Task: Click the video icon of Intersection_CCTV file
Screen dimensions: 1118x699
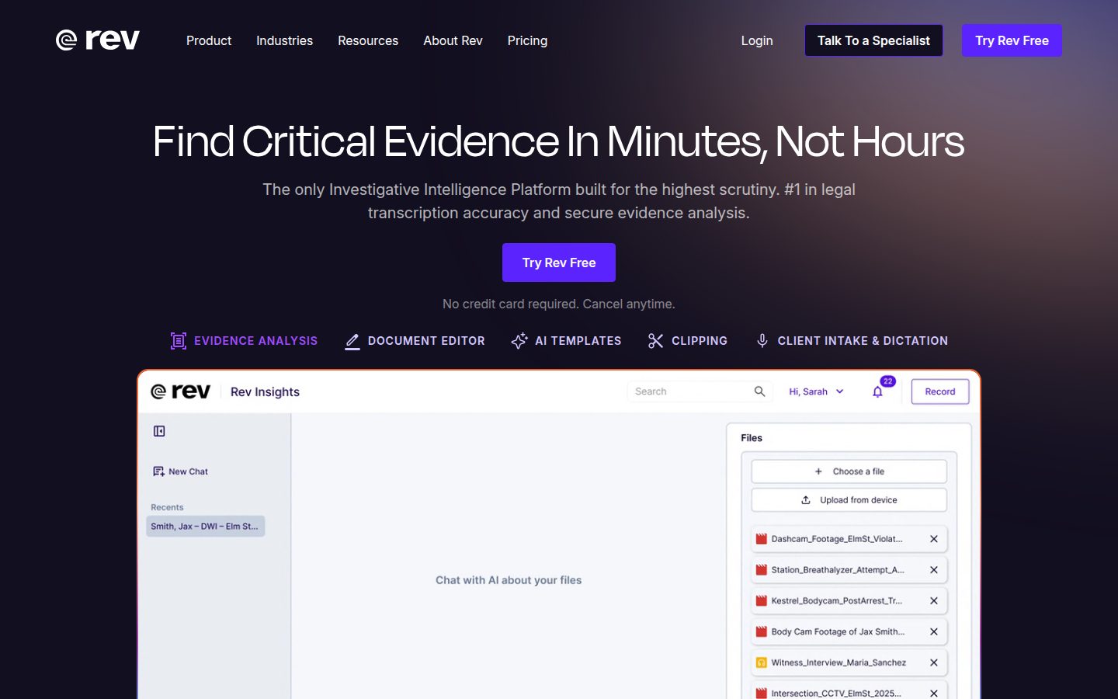Action: click(762, 694)
